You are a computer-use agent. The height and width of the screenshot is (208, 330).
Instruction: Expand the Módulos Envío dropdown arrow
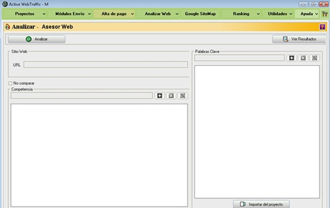click(90, 14)
